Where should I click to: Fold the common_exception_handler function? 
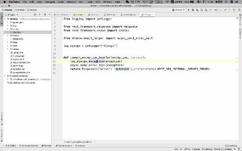(62, 57)
